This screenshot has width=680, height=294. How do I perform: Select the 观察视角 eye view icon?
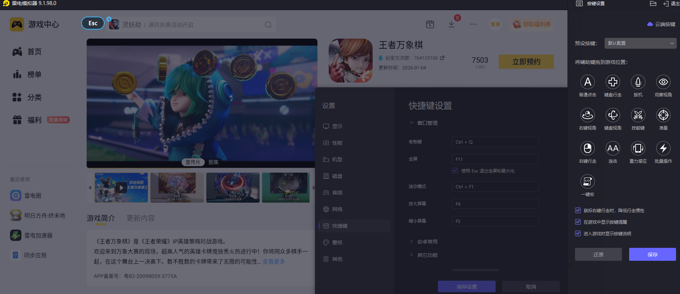663,82
